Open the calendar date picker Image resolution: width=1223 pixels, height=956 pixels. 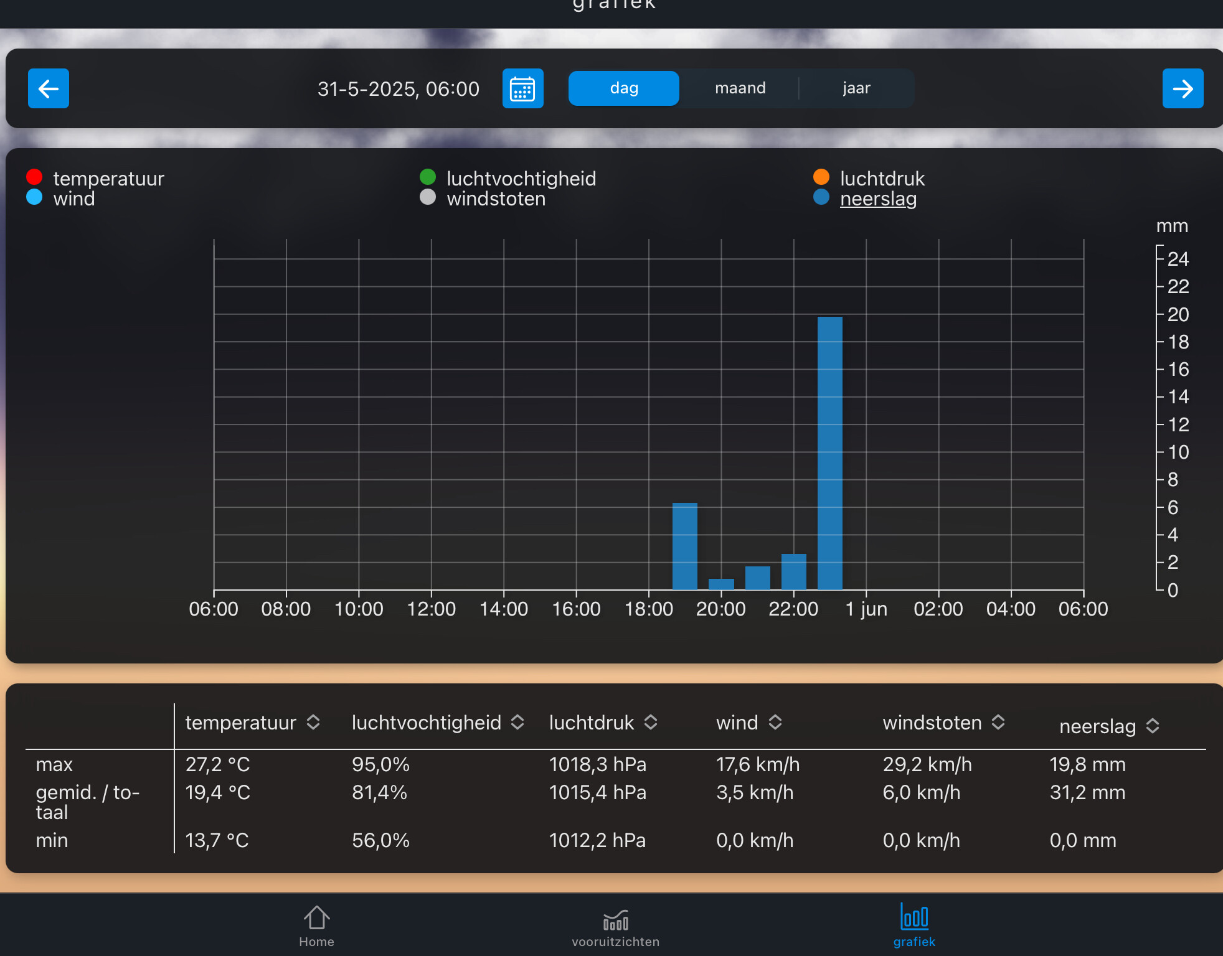point(522,88)
